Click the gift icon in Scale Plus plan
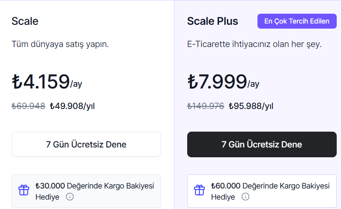341x209 pixels. coord(199,190)
